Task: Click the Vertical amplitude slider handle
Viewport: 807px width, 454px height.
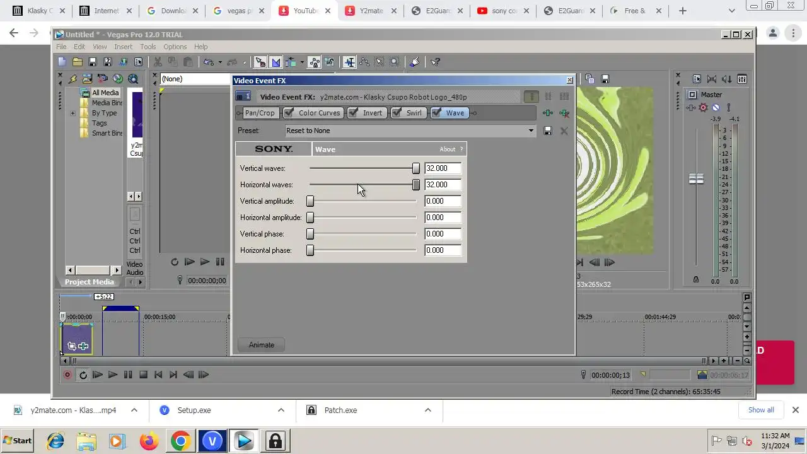Action: pos(310,201)
